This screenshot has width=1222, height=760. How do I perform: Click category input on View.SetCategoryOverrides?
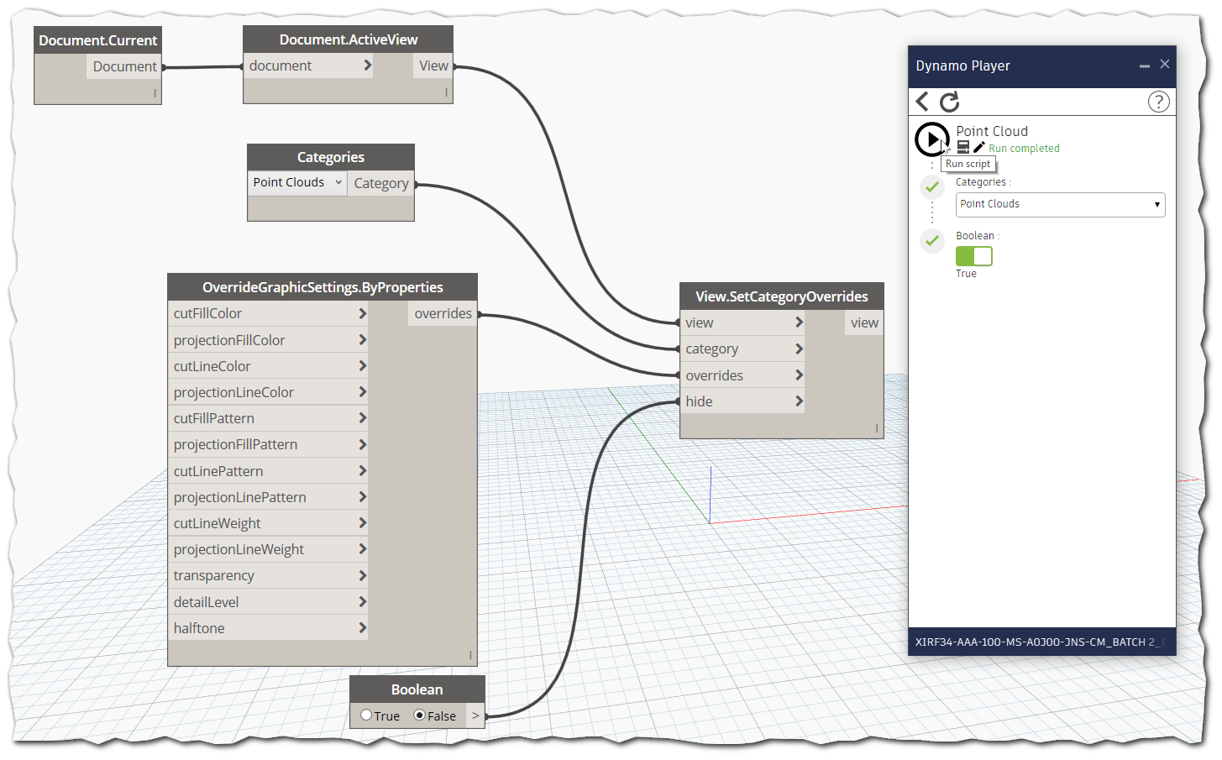point(742,349)
